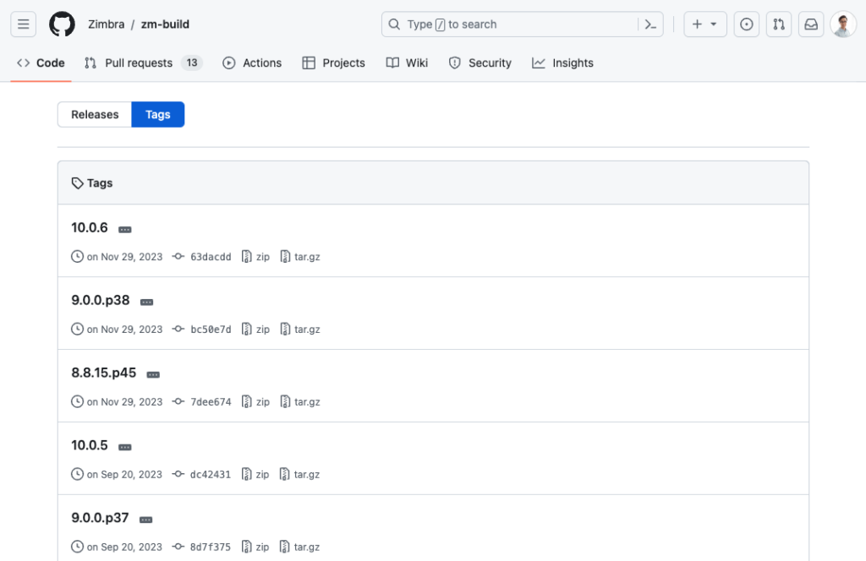The image size is (866, 561).
Task: Expand details ellipsis for tag 9.0.0.p37
Action: point(145,520)
